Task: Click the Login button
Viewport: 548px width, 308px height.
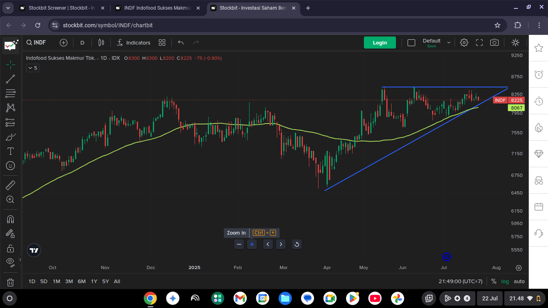Action: 380,43
